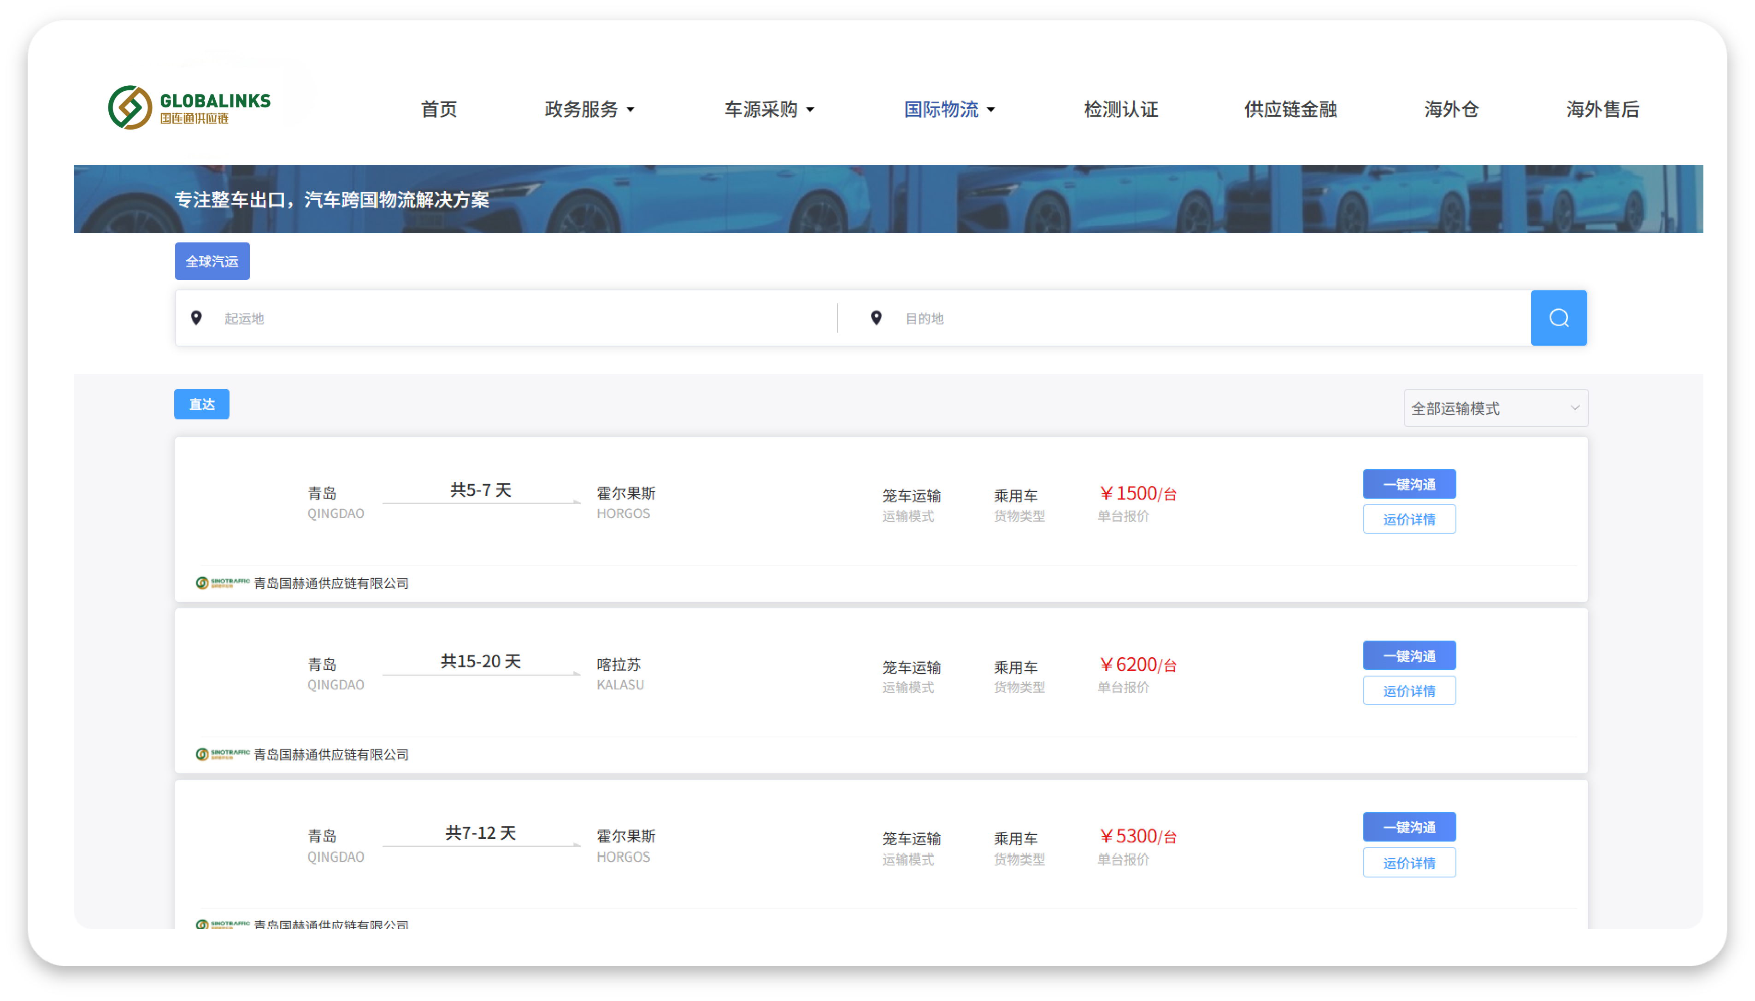This screenshot has height=1001, width=1755.
Task: Click the ¥6200/台 price
Action: coord(1138,664)
